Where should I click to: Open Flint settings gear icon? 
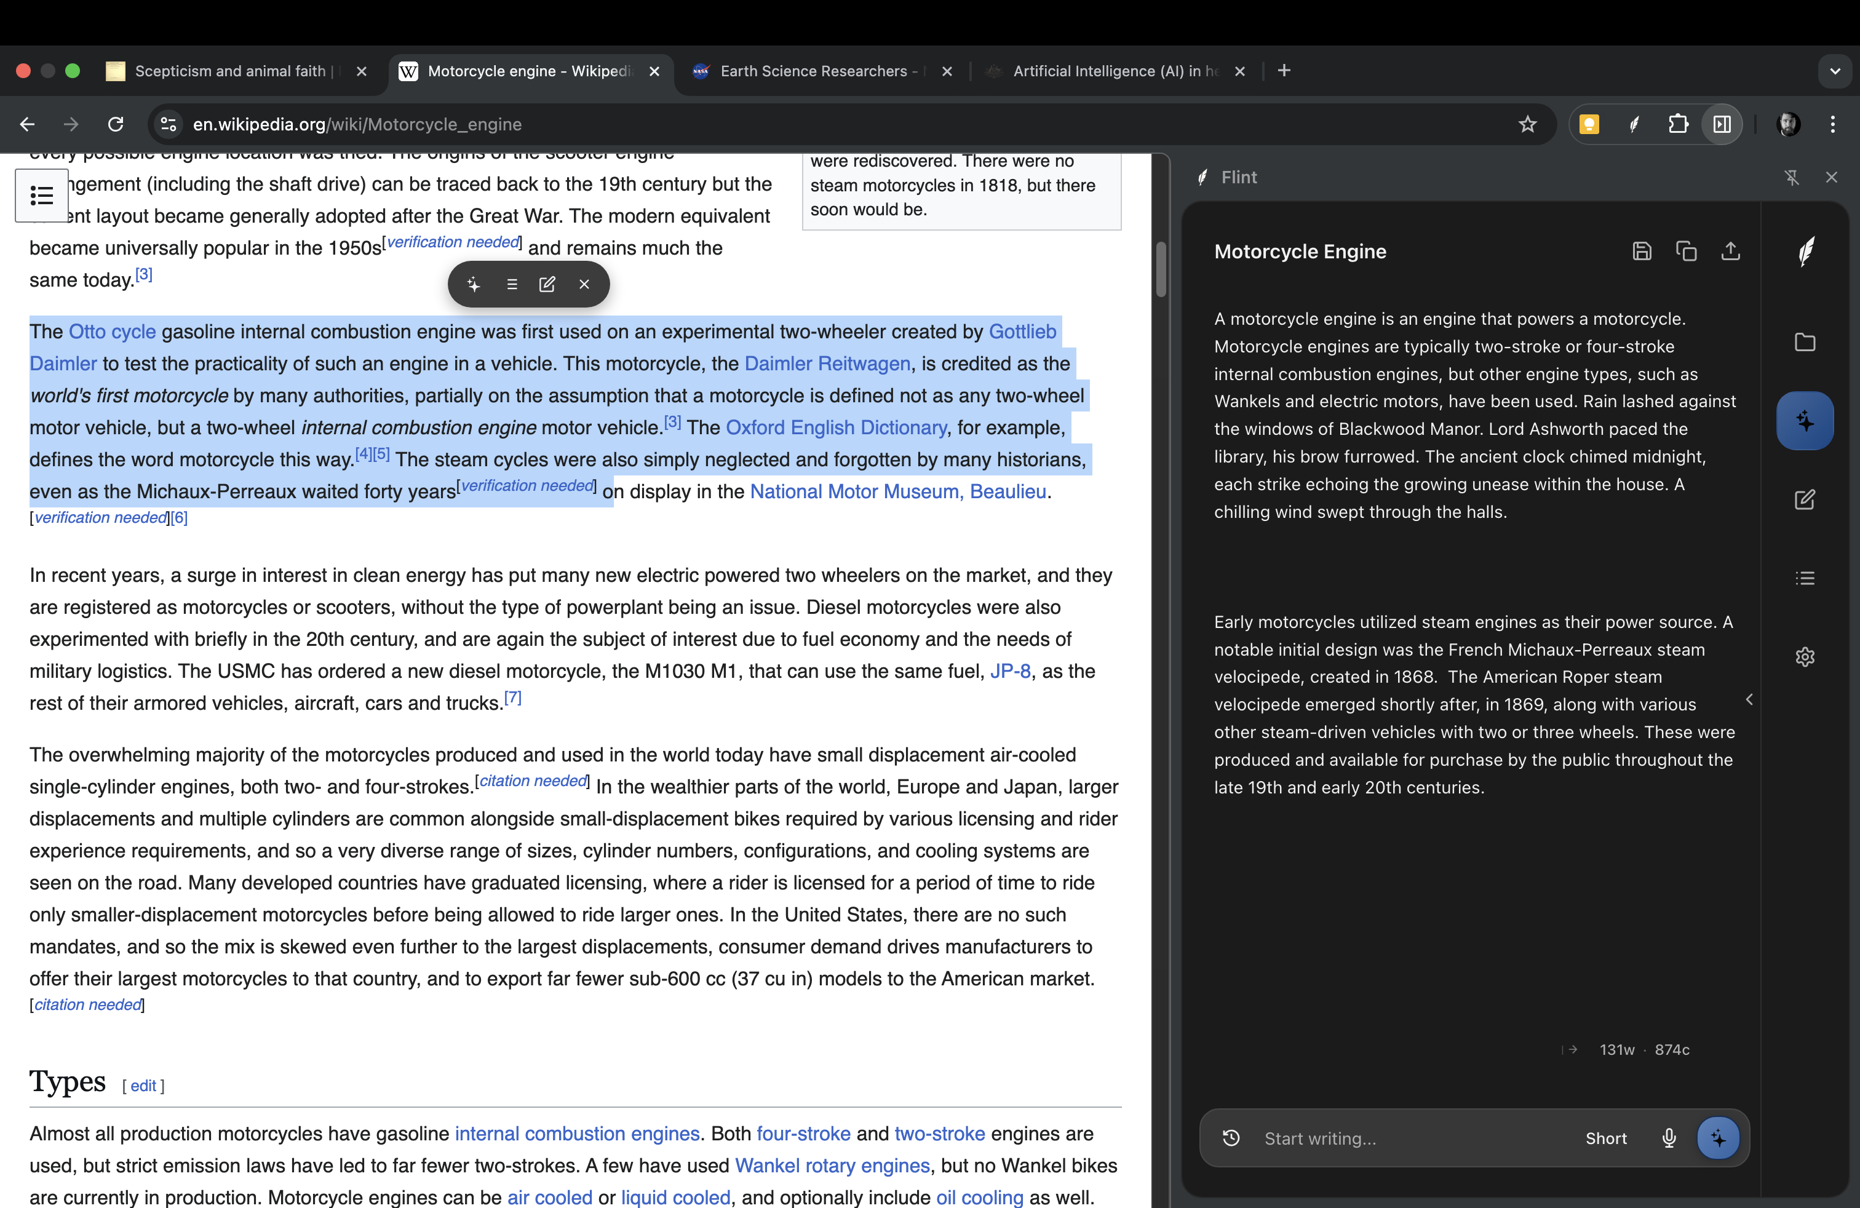click(x=1805, y=657)
